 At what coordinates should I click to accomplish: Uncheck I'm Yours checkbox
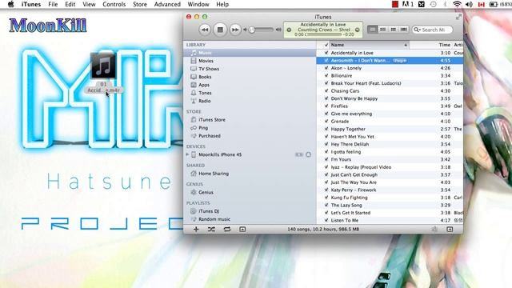pyautogui.click(x=326, y=159)
